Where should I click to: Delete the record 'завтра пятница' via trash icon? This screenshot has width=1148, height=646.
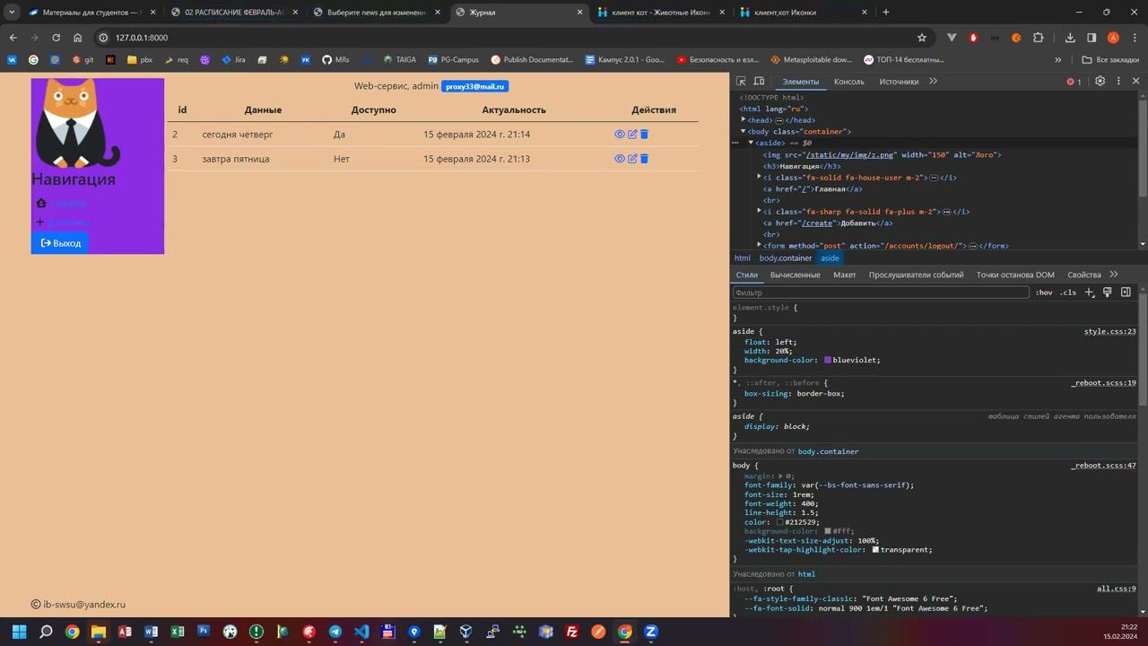pos(644,159)
